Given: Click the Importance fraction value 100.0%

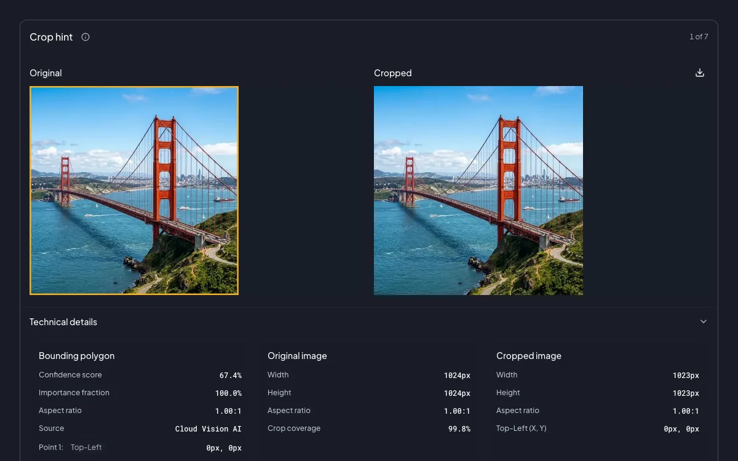Looking at the screenshot, I should [228, 393].
